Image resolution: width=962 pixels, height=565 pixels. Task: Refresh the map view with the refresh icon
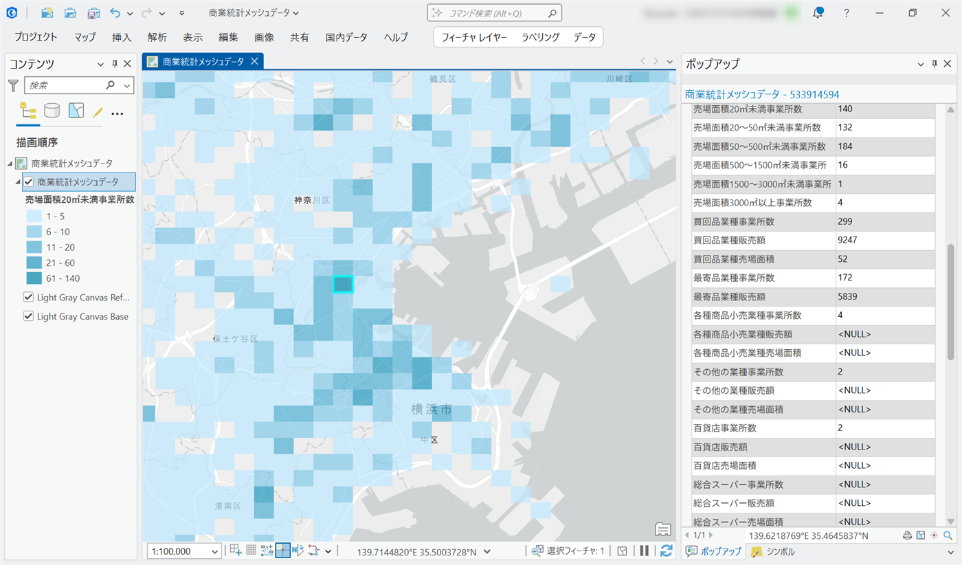point(666,551)
